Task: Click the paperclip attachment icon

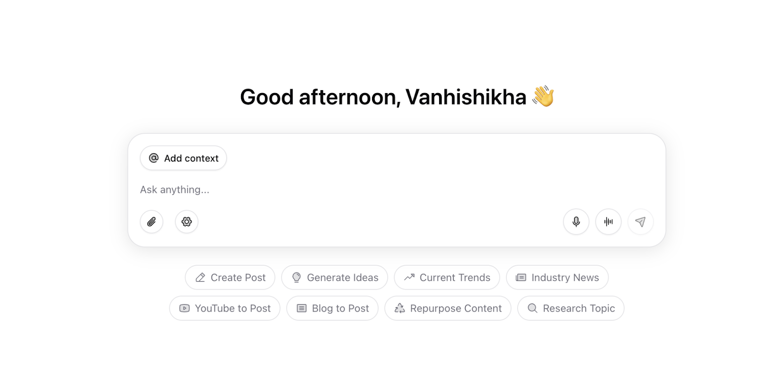Action: coord(151,222)
